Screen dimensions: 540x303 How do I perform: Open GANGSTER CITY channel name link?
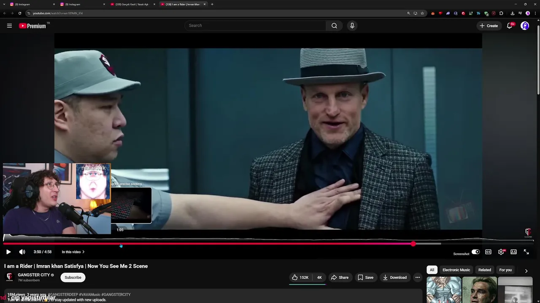coord(34,275)
